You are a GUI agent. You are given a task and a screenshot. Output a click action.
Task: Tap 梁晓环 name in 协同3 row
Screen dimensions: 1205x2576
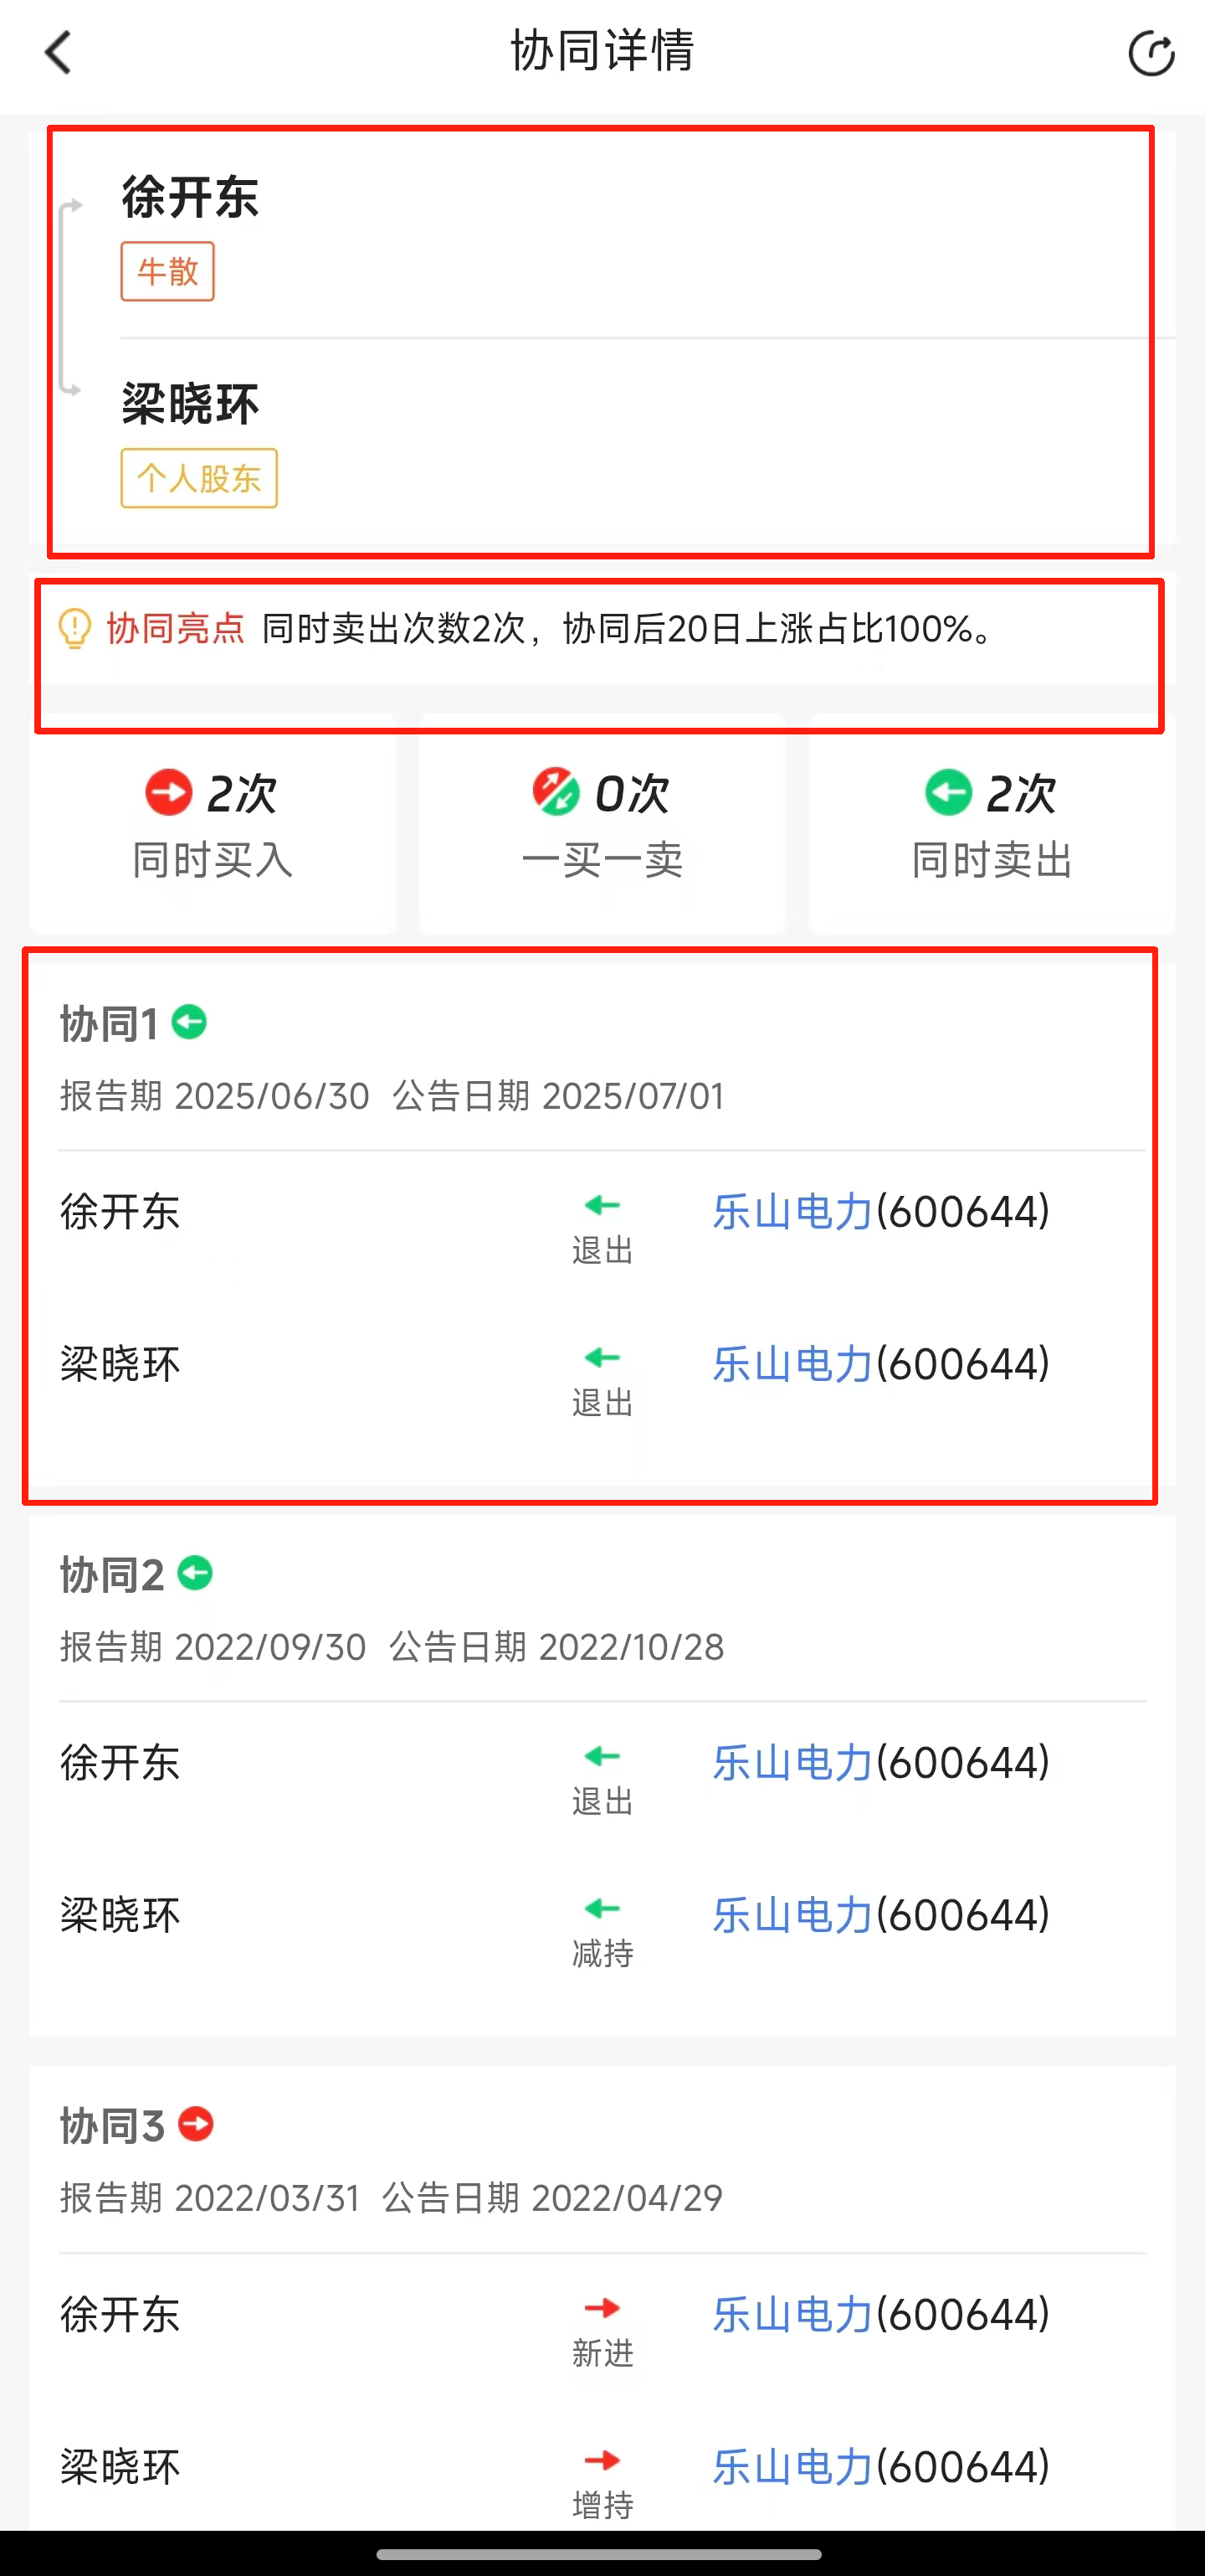pos(120,2467)
